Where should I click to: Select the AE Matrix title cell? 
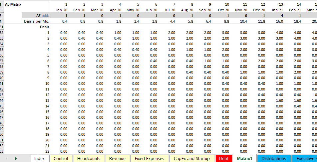point(13,4)
